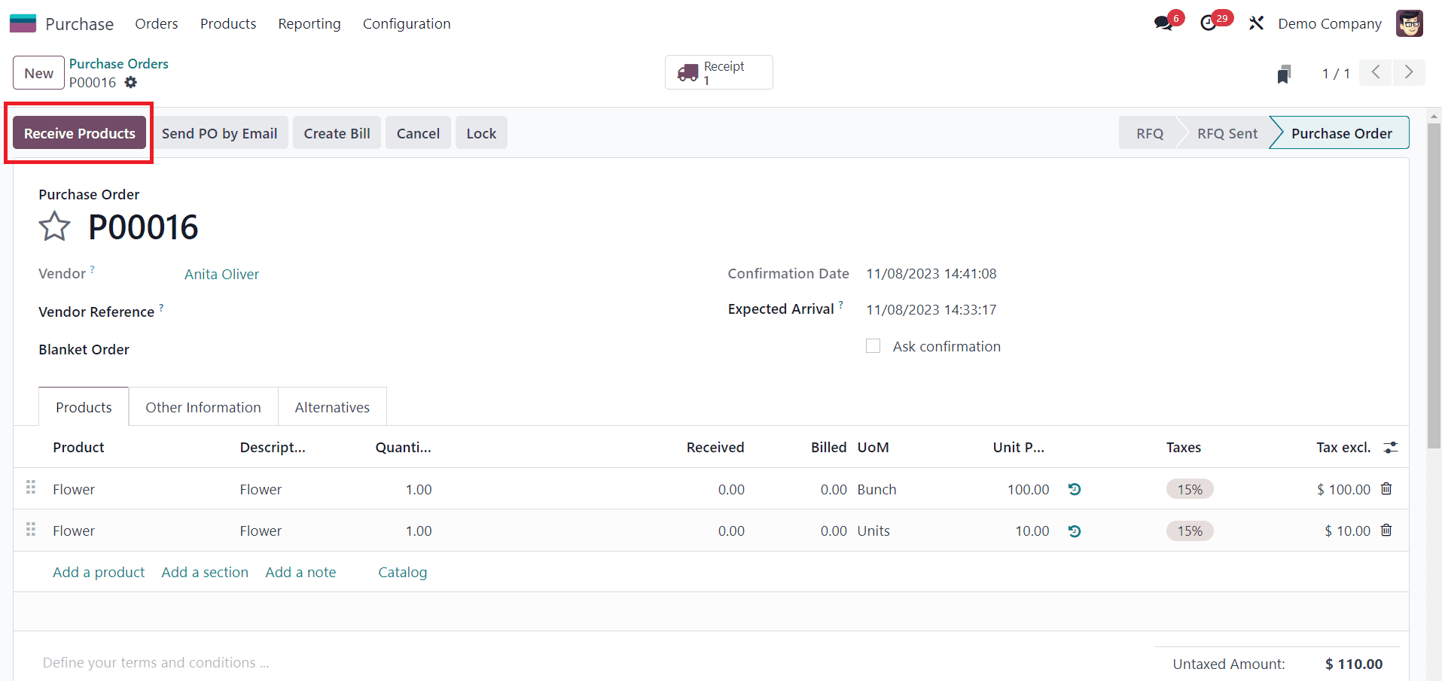
Task: Go to next record arrow
Action: [1409, 72]
